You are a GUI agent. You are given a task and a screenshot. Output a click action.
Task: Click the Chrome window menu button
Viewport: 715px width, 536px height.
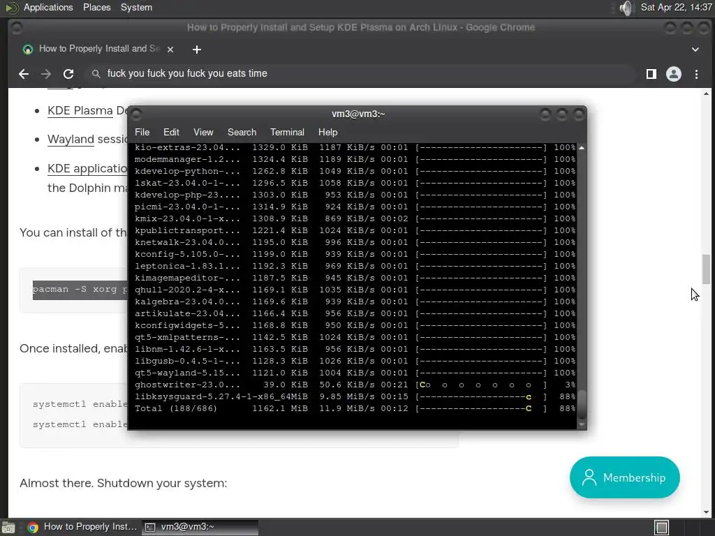pos(17,28)
